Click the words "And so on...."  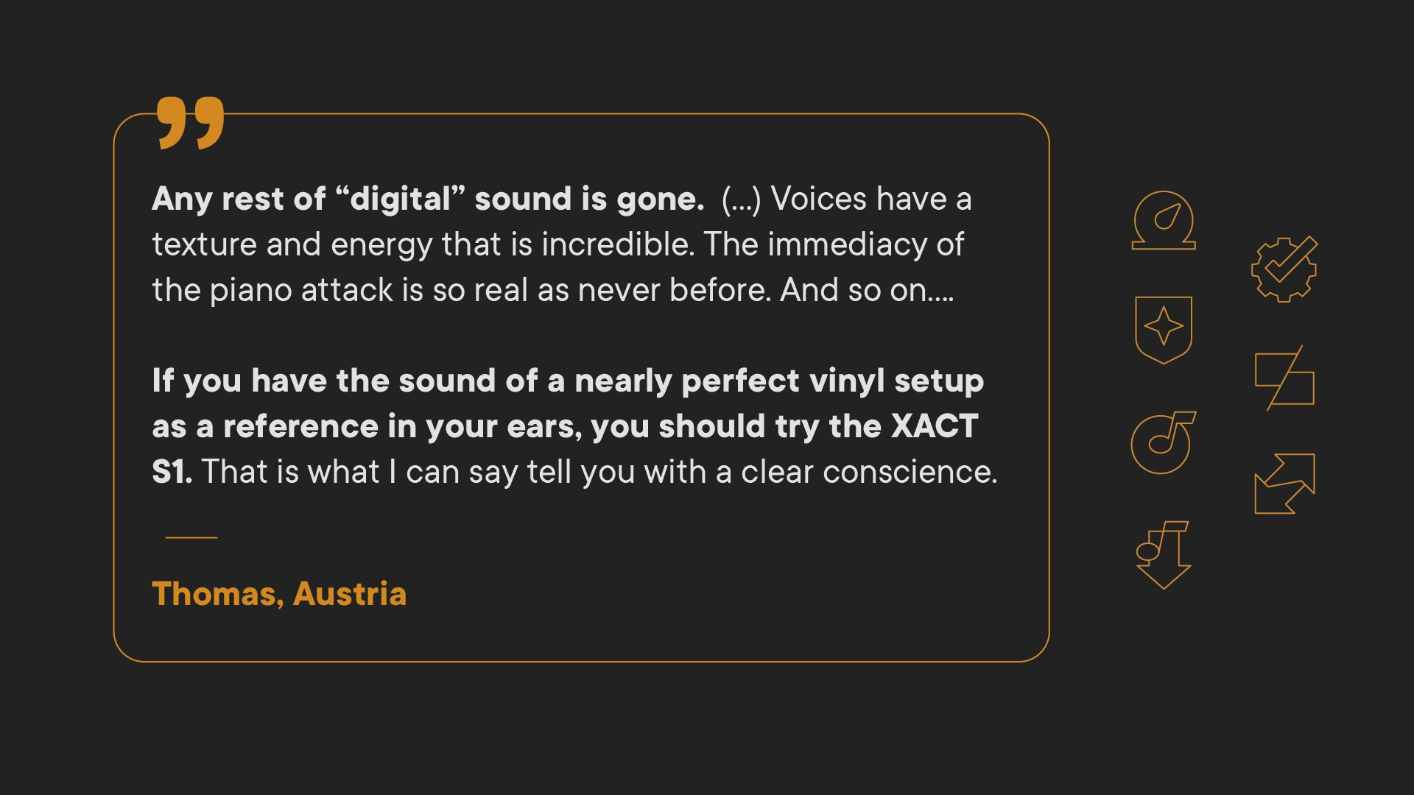point(867,290)
